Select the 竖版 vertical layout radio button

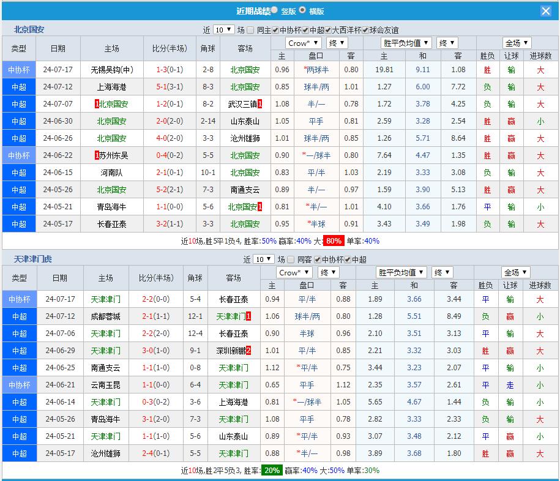pyautogui.click(x=274, y=10)
